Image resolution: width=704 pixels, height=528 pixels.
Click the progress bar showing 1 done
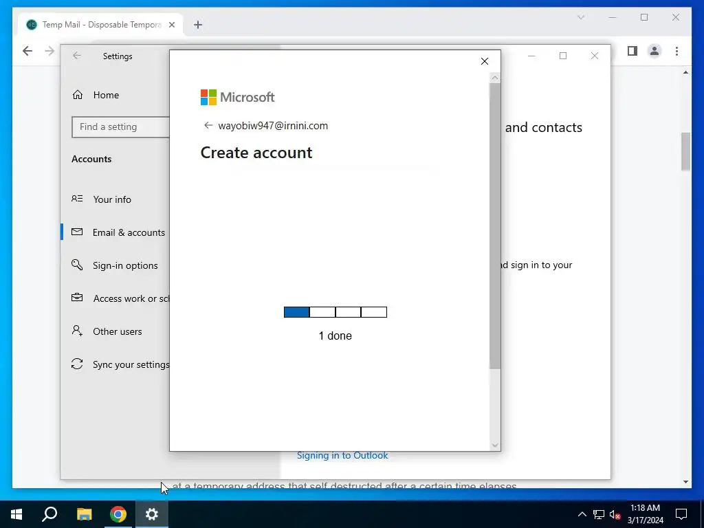(335, 312)
